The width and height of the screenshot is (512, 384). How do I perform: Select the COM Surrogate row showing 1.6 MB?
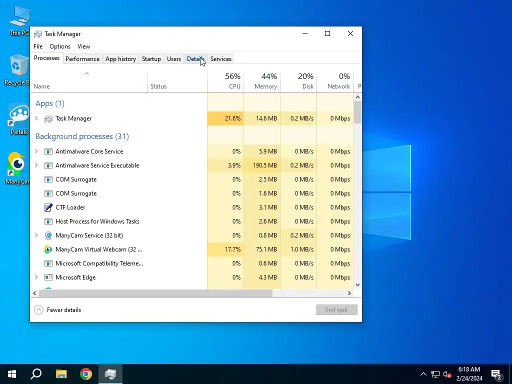point(192,193)
